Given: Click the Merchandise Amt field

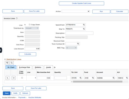Looking at the screenshot, I should coord(44,78).
